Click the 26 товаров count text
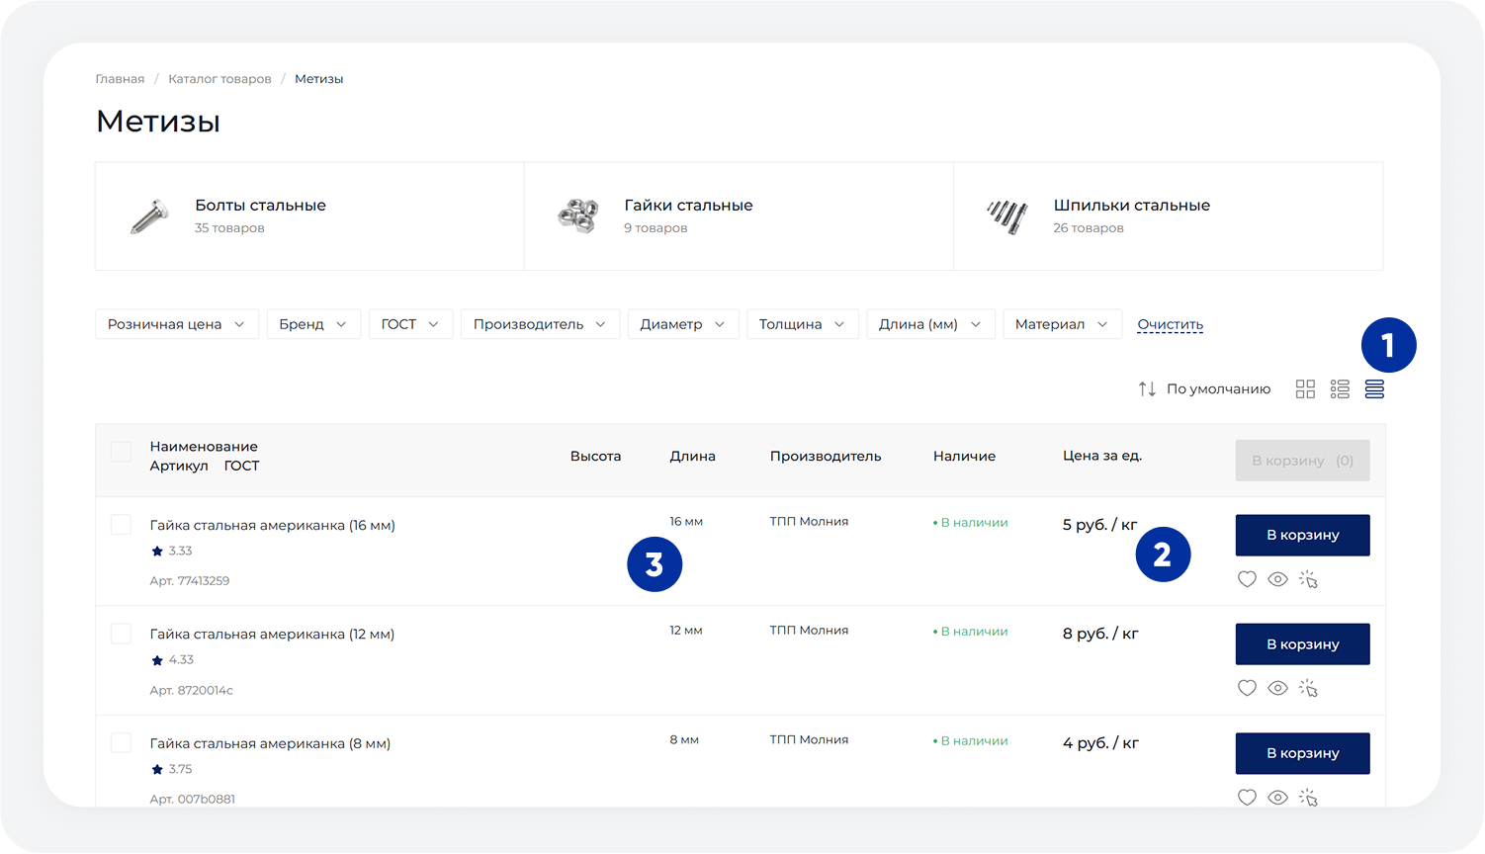Image resolution: width=1485 pixels, height=854 pixels. click(1089, 228)
